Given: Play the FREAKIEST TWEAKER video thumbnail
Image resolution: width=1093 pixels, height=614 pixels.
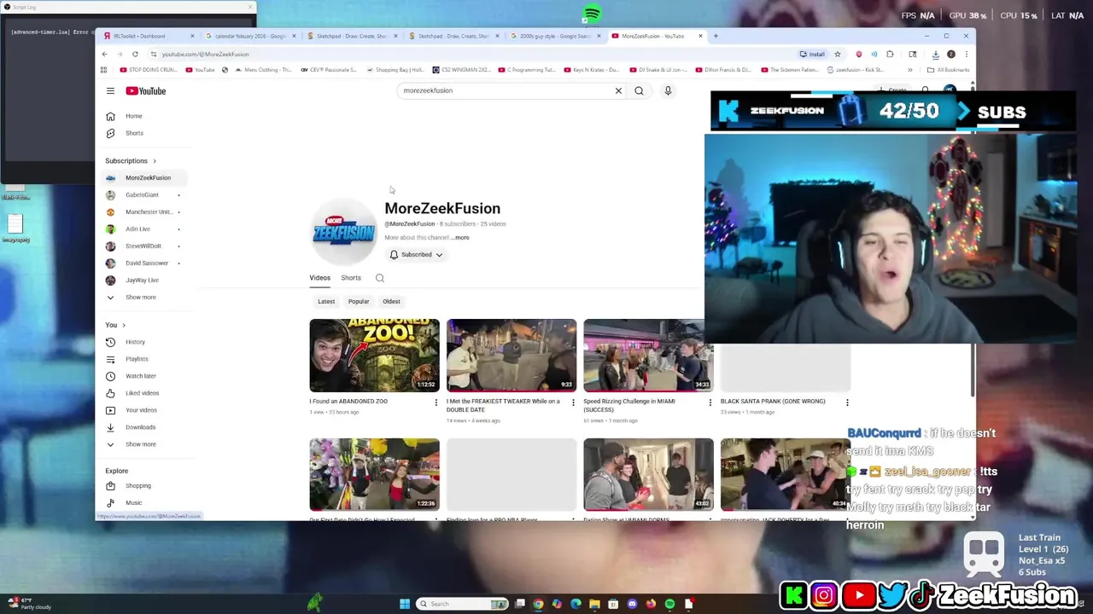Looking at the screenshot, I should (511, 356).
